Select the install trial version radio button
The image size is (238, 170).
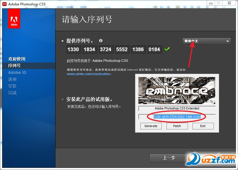62,99
